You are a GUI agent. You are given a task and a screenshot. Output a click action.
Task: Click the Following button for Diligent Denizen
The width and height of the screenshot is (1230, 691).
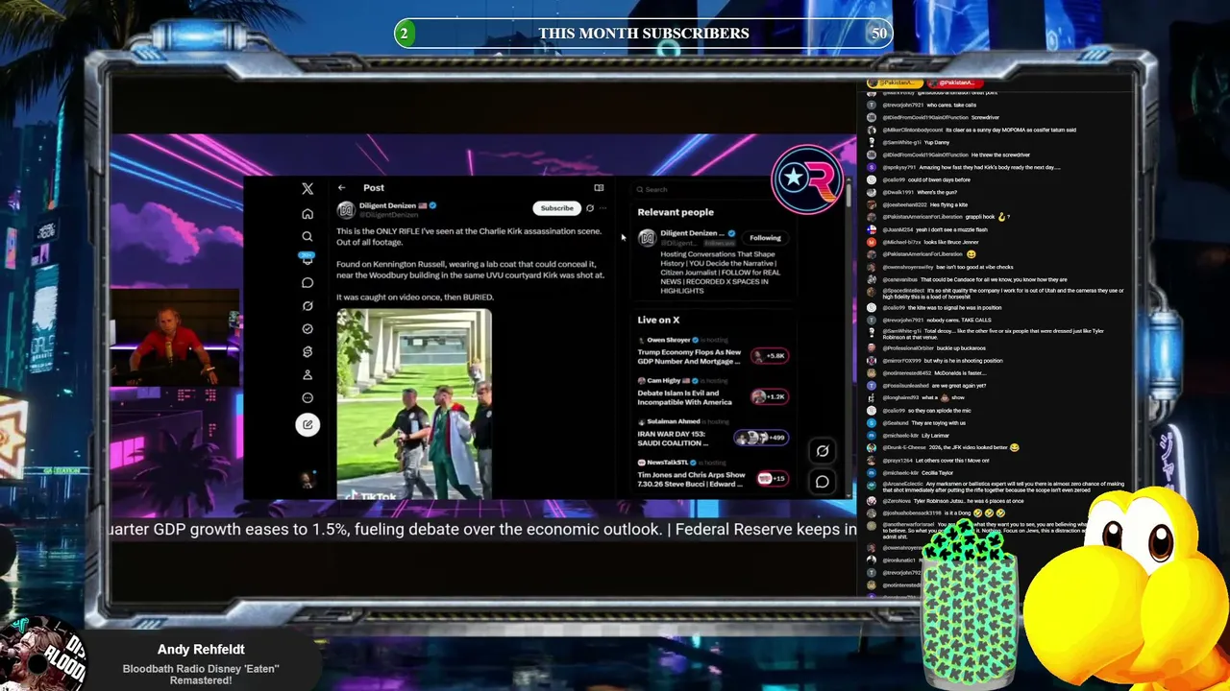pyautogui.click(x=765, y=238)
